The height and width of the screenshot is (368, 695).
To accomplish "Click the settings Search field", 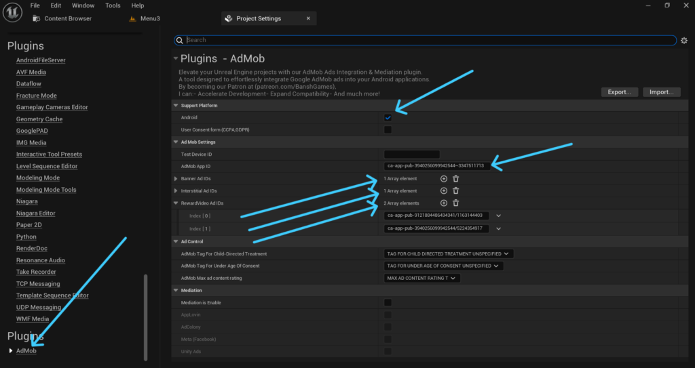I will click(425, 40).
